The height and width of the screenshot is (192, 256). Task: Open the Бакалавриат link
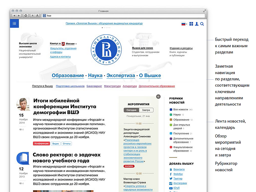click(94, 86)
